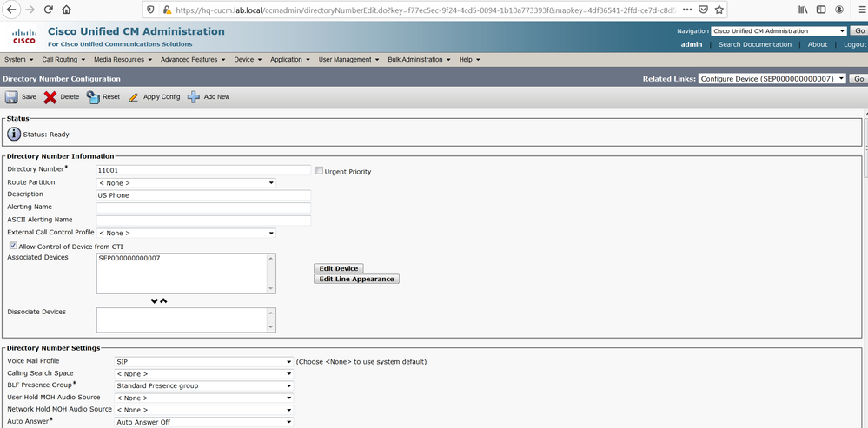
Task: Select SEP000000000007 in Associated Devices
Action: 129,258
